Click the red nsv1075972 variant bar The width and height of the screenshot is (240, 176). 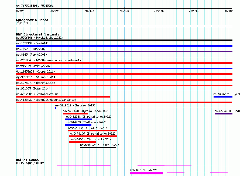[x=124, y=85]
